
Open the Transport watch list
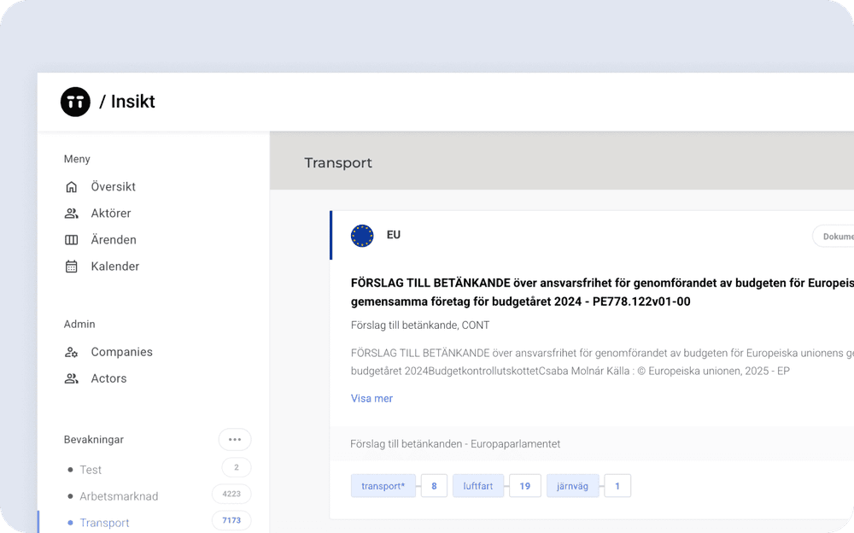(x=104, y=523)
